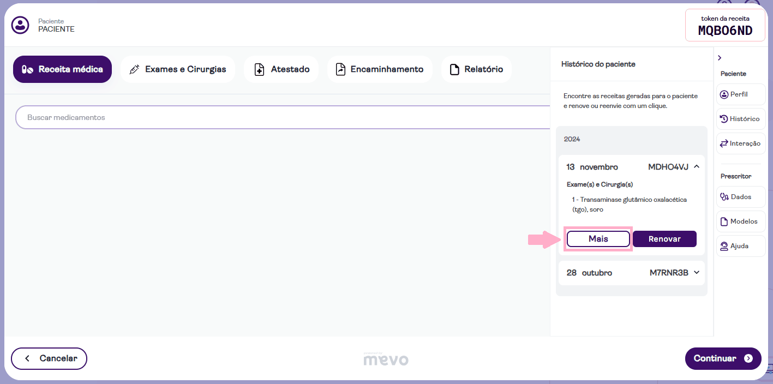The width and height of the screenshot is (773, 384).
Task: Click the Cancelar button
Action: point(49,358)
